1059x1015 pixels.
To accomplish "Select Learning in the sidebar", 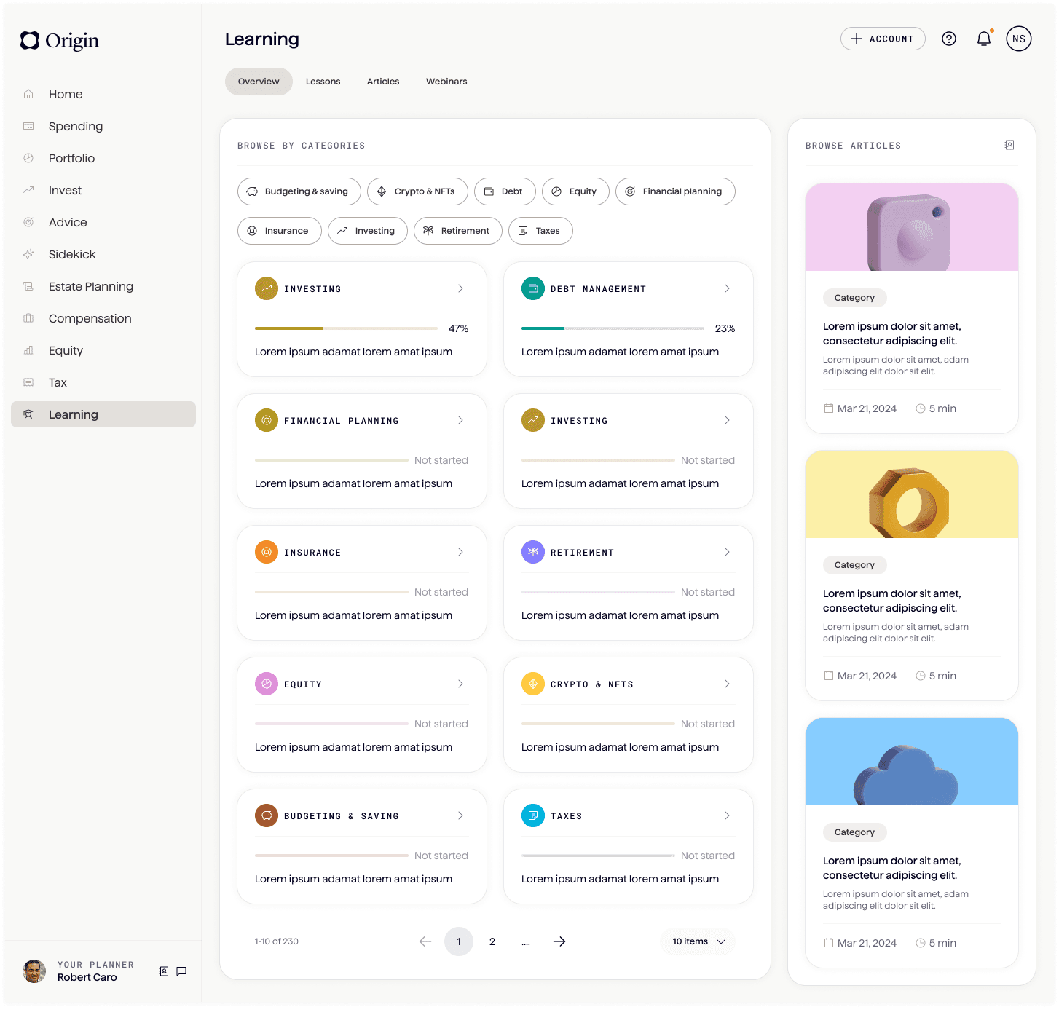I will coord(103,414).
